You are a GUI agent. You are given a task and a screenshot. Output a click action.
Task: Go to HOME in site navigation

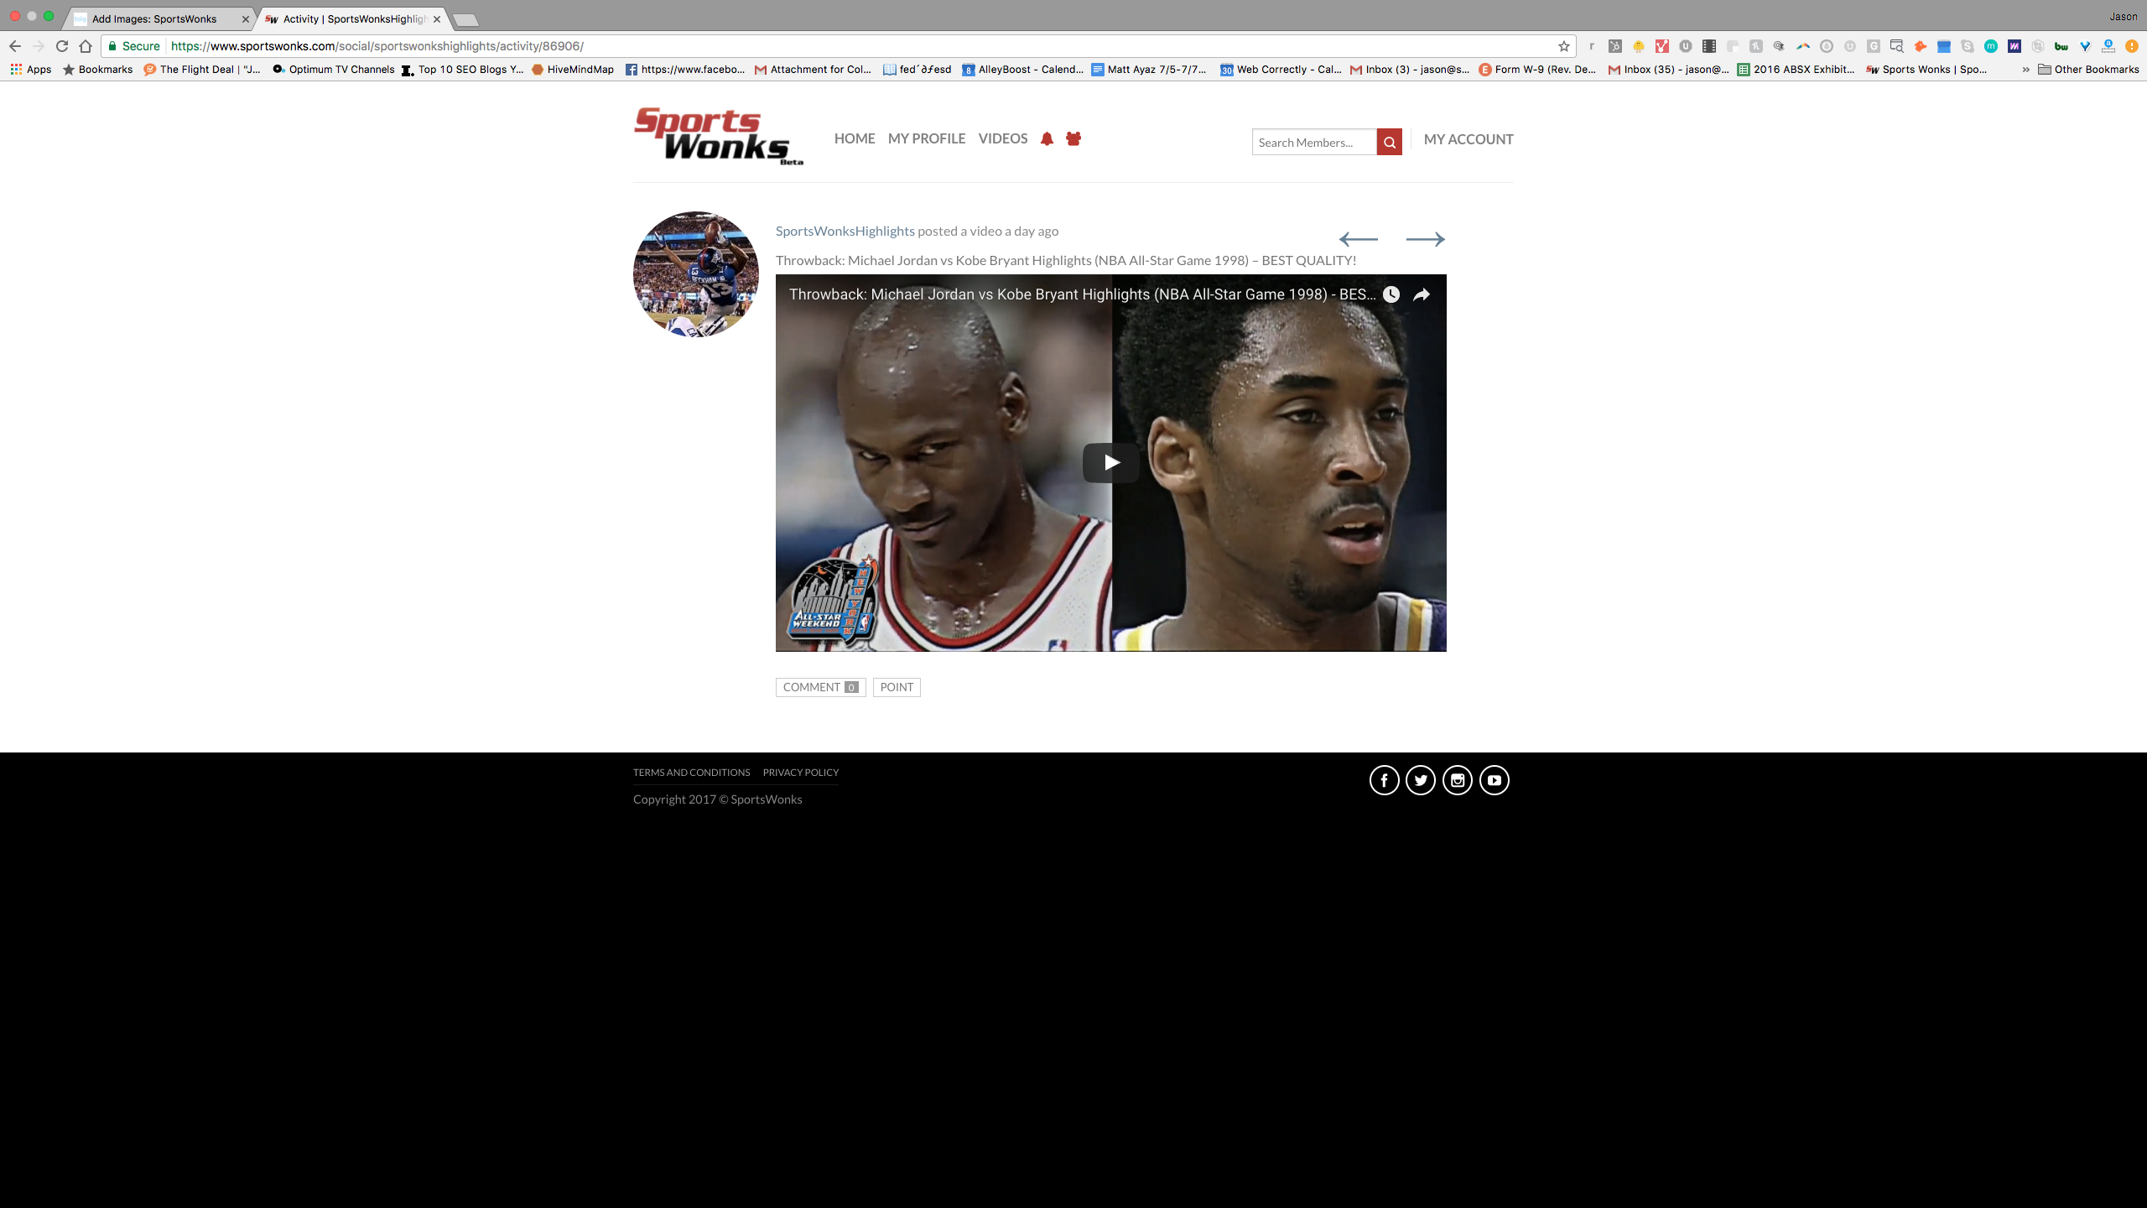coord(855,139)
